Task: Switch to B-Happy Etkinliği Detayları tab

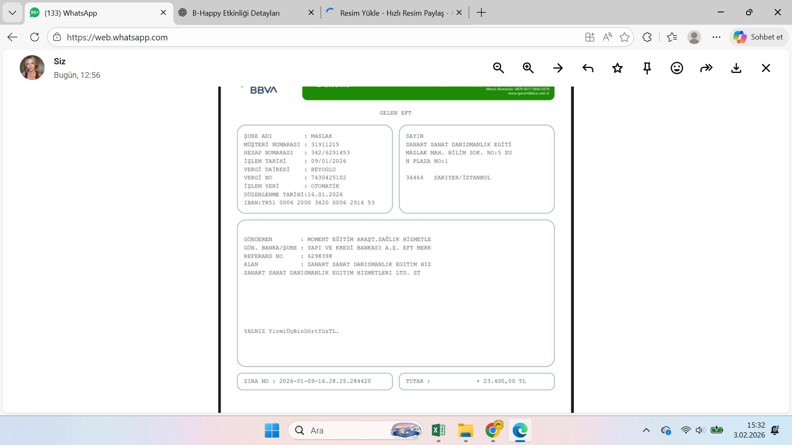Action: coord(247,13)
